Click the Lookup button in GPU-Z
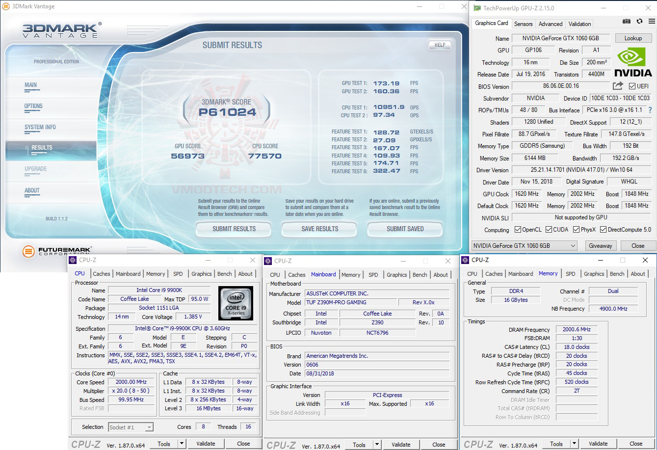 (633, 38)
